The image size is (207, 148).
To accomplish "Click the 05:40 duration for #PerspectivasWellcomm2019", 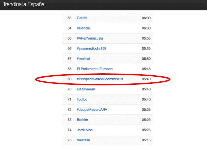I will pyautogui.click(x=146, y=79).
